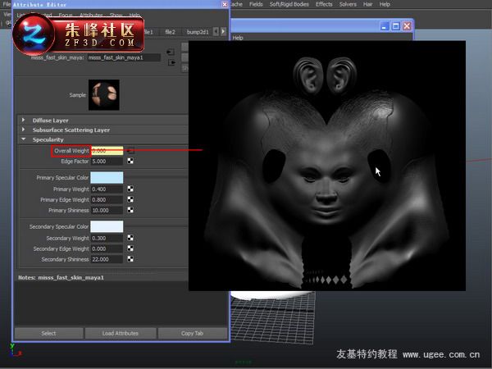Open map button for Overall Weight
The image size is (492, 369).
tap(130, 151)
